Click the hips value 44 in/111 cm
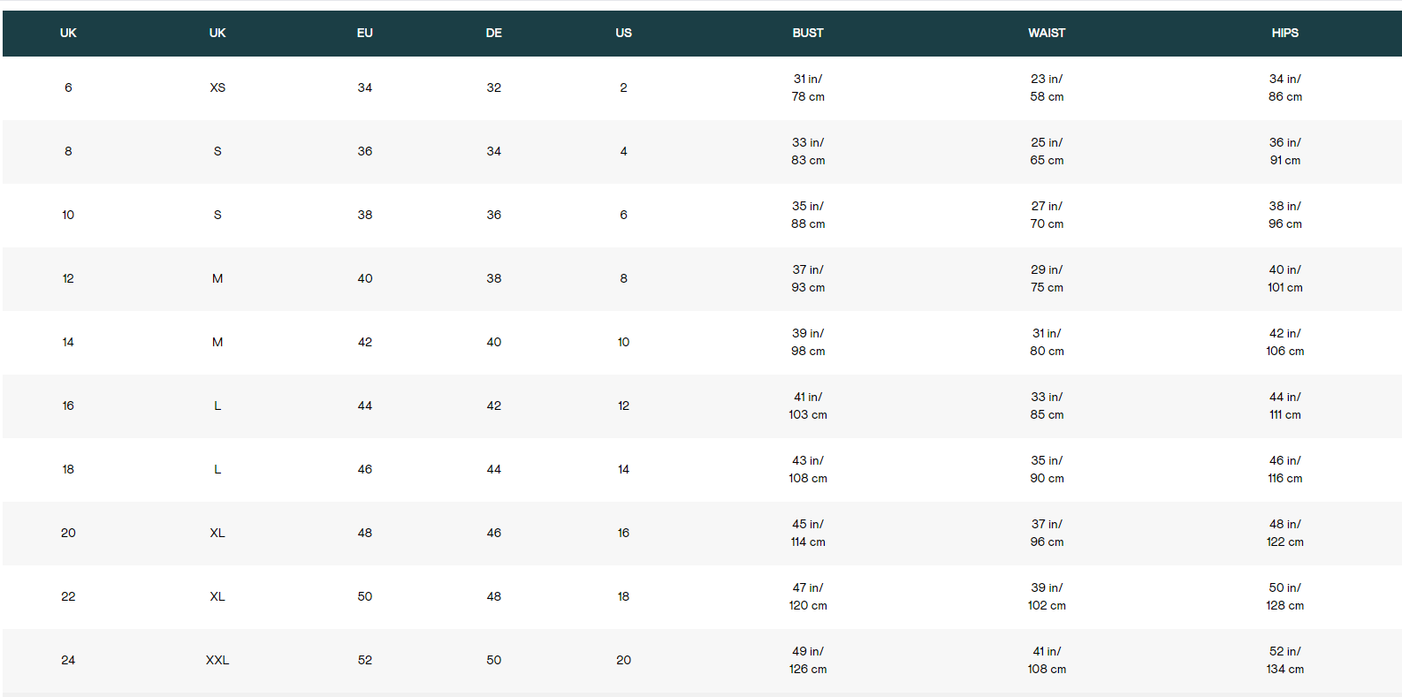The width and height of the screenshot is (1402, 697). (x=1284, y=405)
